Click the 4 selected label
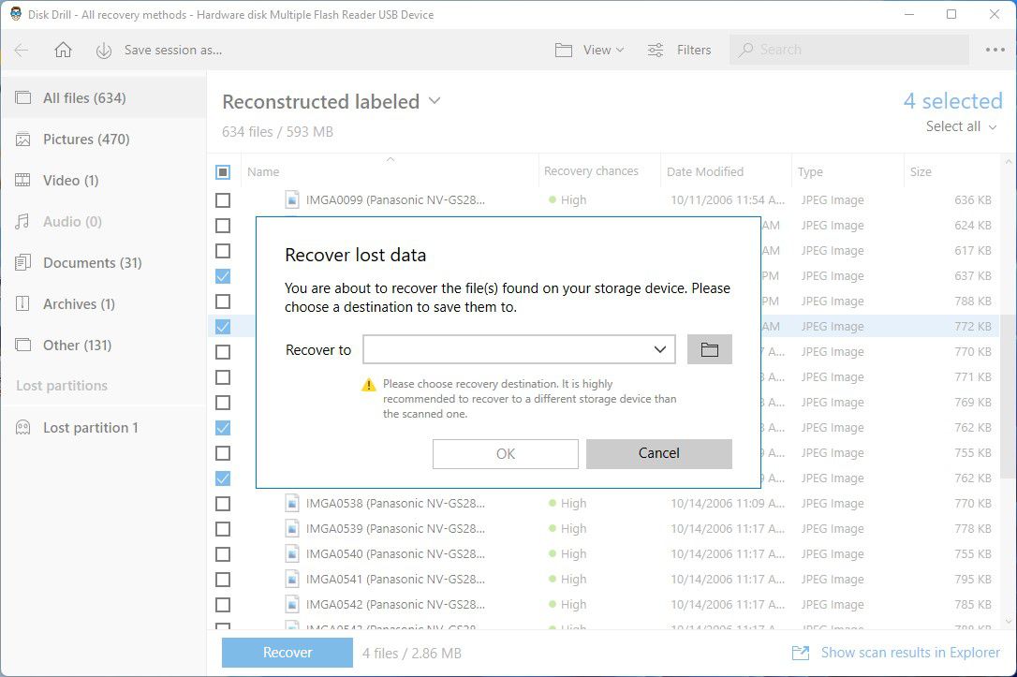This screenshot has width=1017, height=677. pos(952,100)
